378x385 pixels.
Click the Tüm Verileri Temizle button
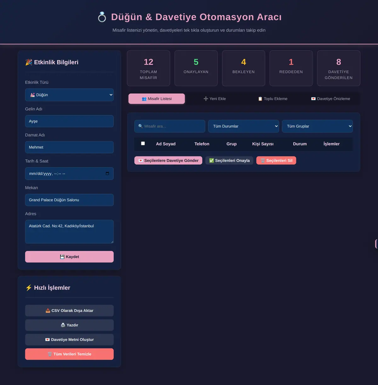69,354
